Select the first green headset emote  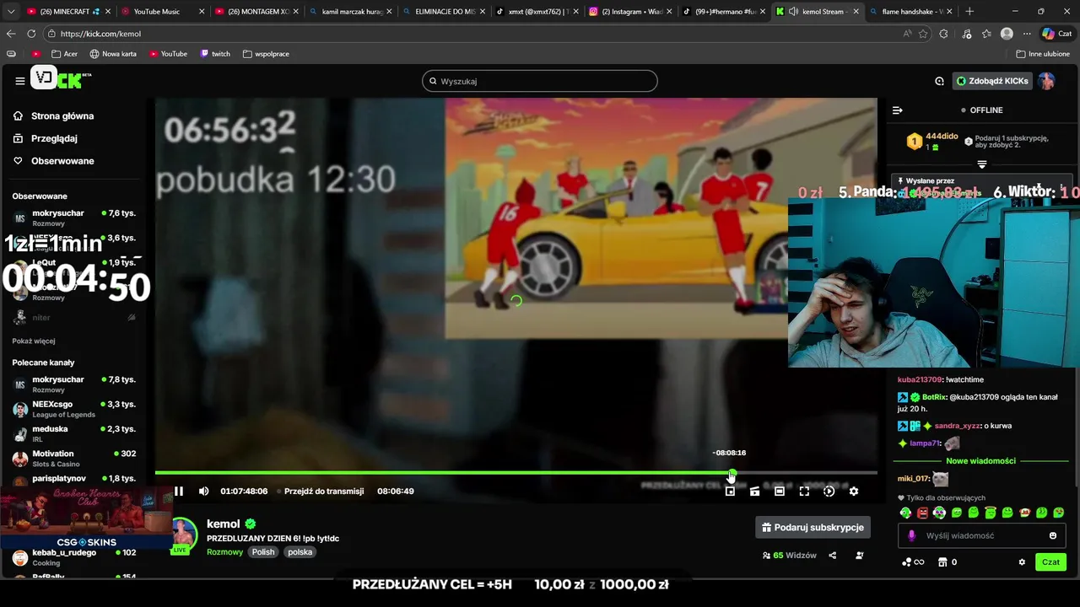[905, 513]
